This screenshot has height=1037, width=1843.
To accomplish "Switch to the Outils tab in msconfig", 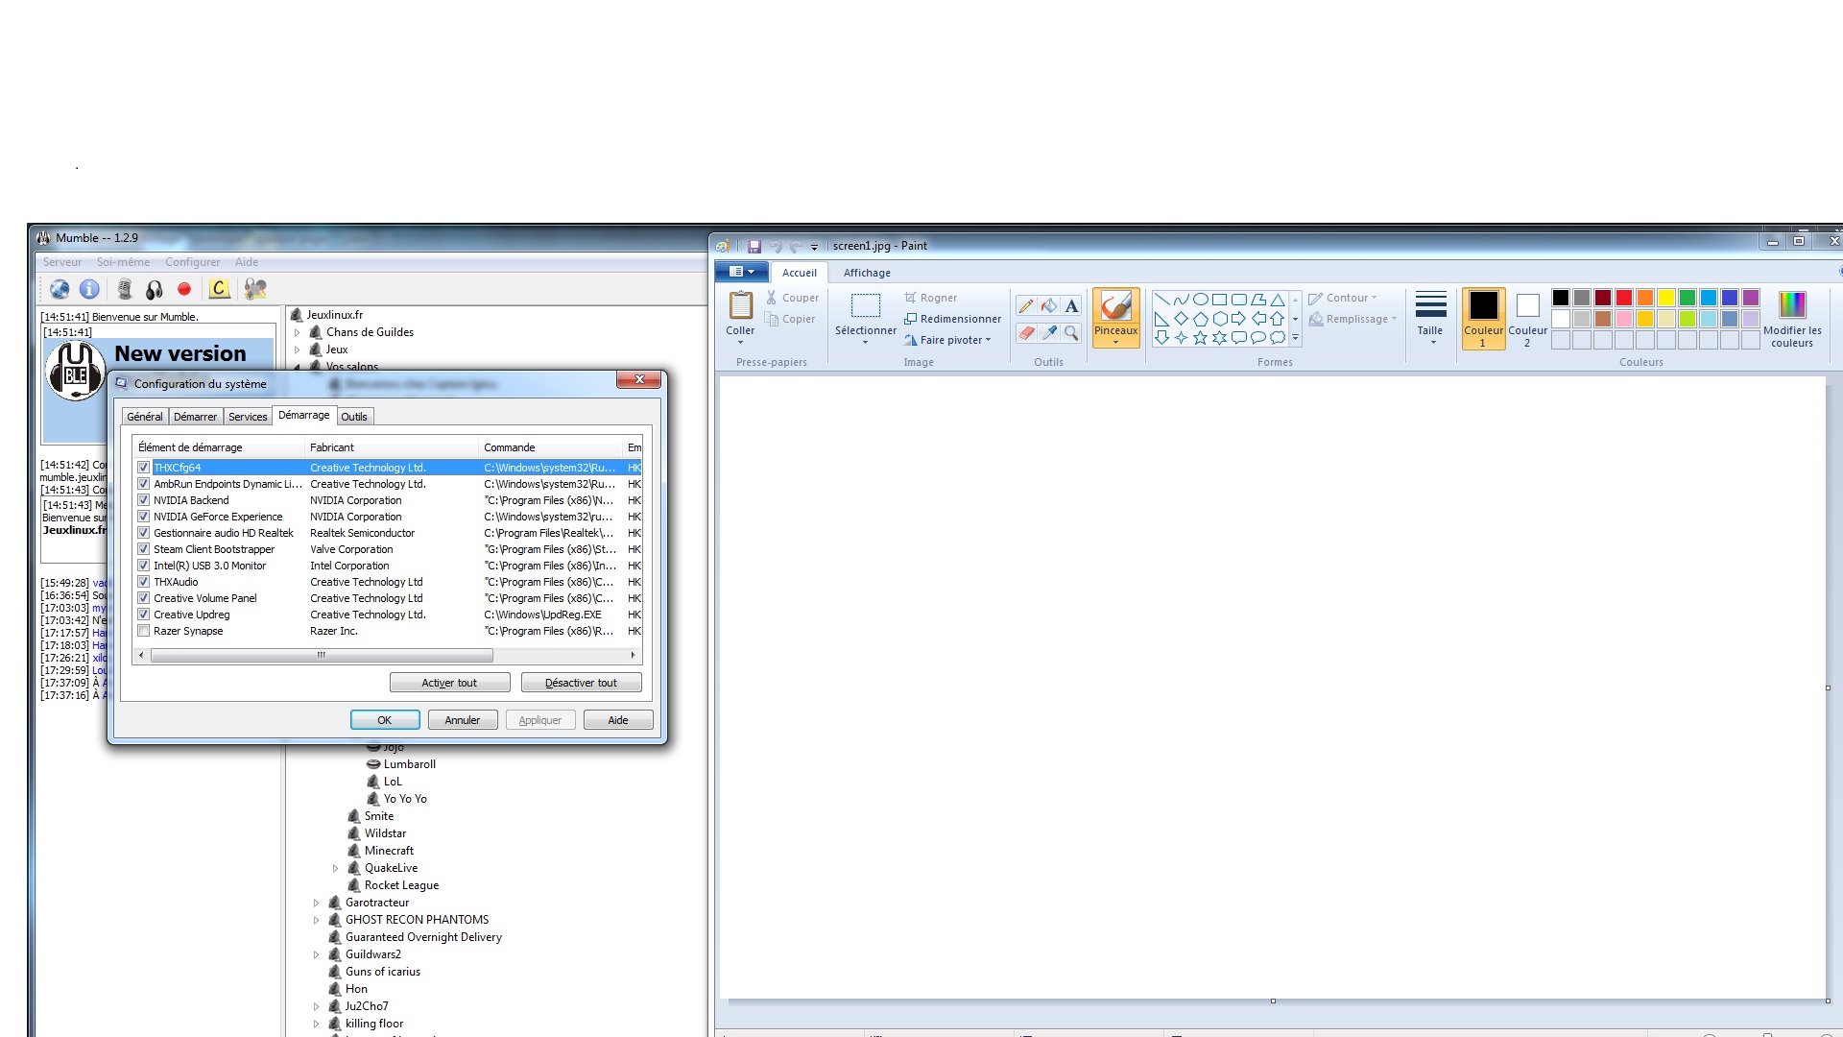I will [354, 417].
